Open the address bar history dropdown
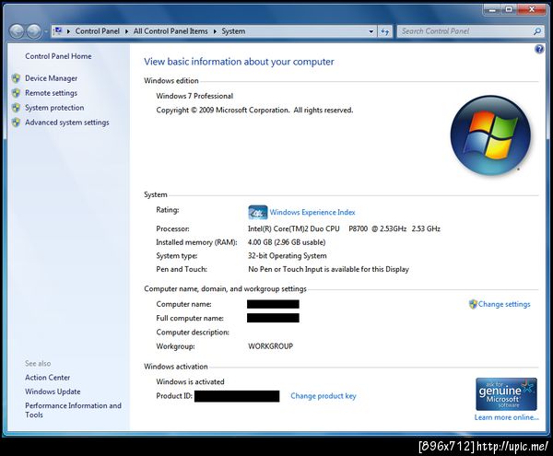The image size is (553, 456). tap(371, 31)
